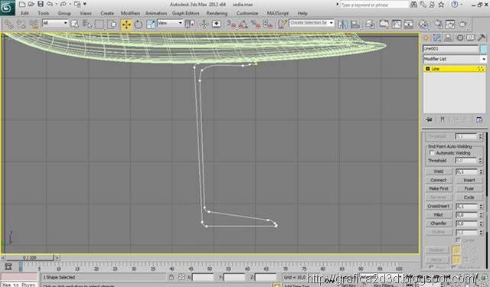Open the Modify panel tab
Image resolution: width=490 pixels, height=287 pixels.
pyautogui.click(x=437, y=38)
